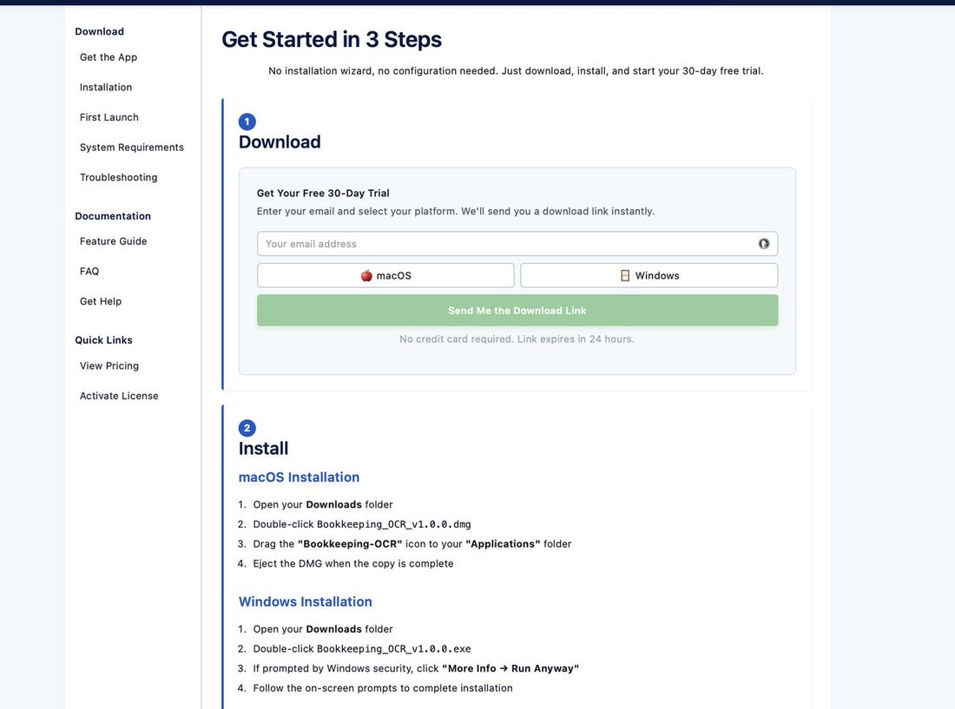Image resolution: width=955 pixels, height=709 pixels.
Task: Click the step 1 numbered badge
Action: pyautogui.click(x=246, y=120)
